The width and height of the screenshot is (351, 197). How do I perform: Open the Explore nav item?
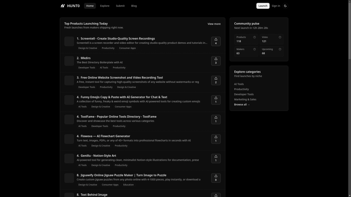point(105,6)
